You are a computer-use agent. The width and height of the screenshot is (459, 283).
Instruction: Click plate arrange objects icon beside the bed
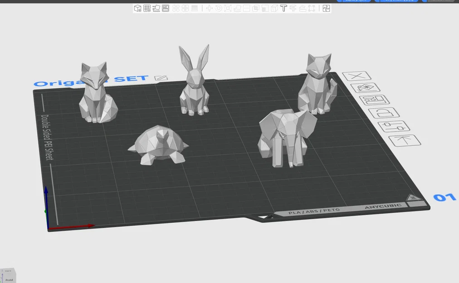click(x=374, y=100)
